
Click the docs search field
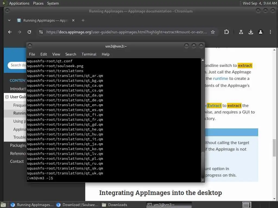(17, 65)
